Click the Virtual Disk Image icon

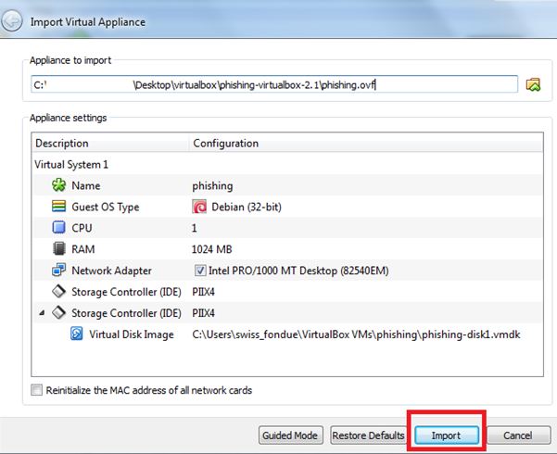(x=76, y=334)
